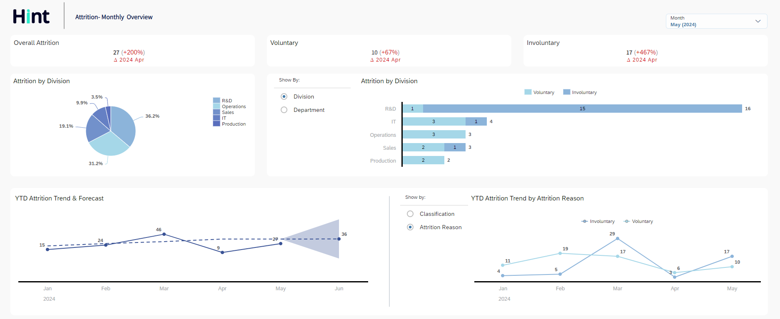Click R&D legend swatch in pie chart
Screen dimensions: 780x319
click(x=216, y=101)
